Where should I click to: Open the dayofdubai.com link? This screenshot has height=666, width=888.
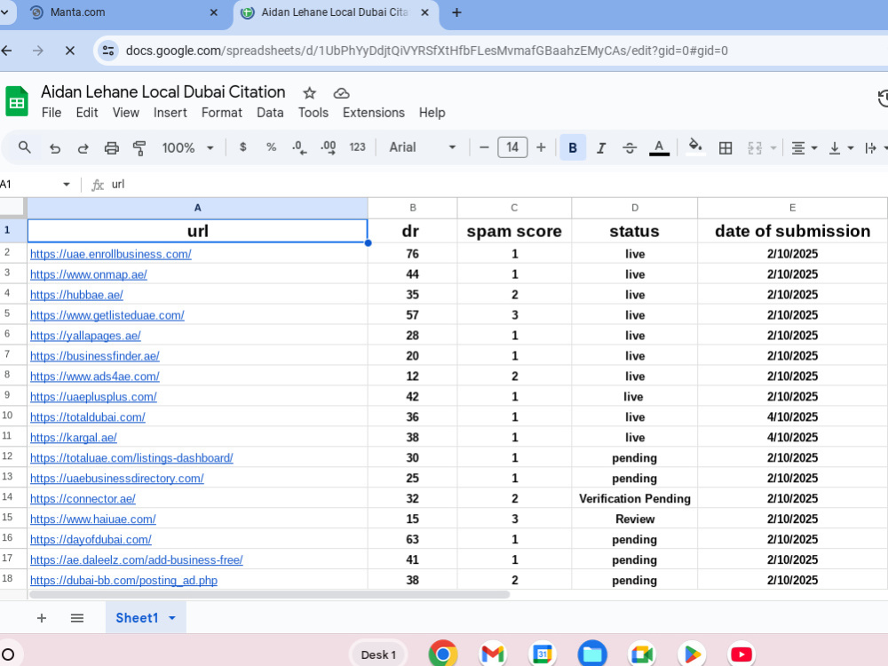click(91, 540)
